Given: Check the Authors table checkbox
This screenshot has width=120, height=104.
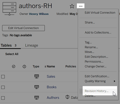Looking at the screenshot, I should pyautogui.click(x=3, y=98).
